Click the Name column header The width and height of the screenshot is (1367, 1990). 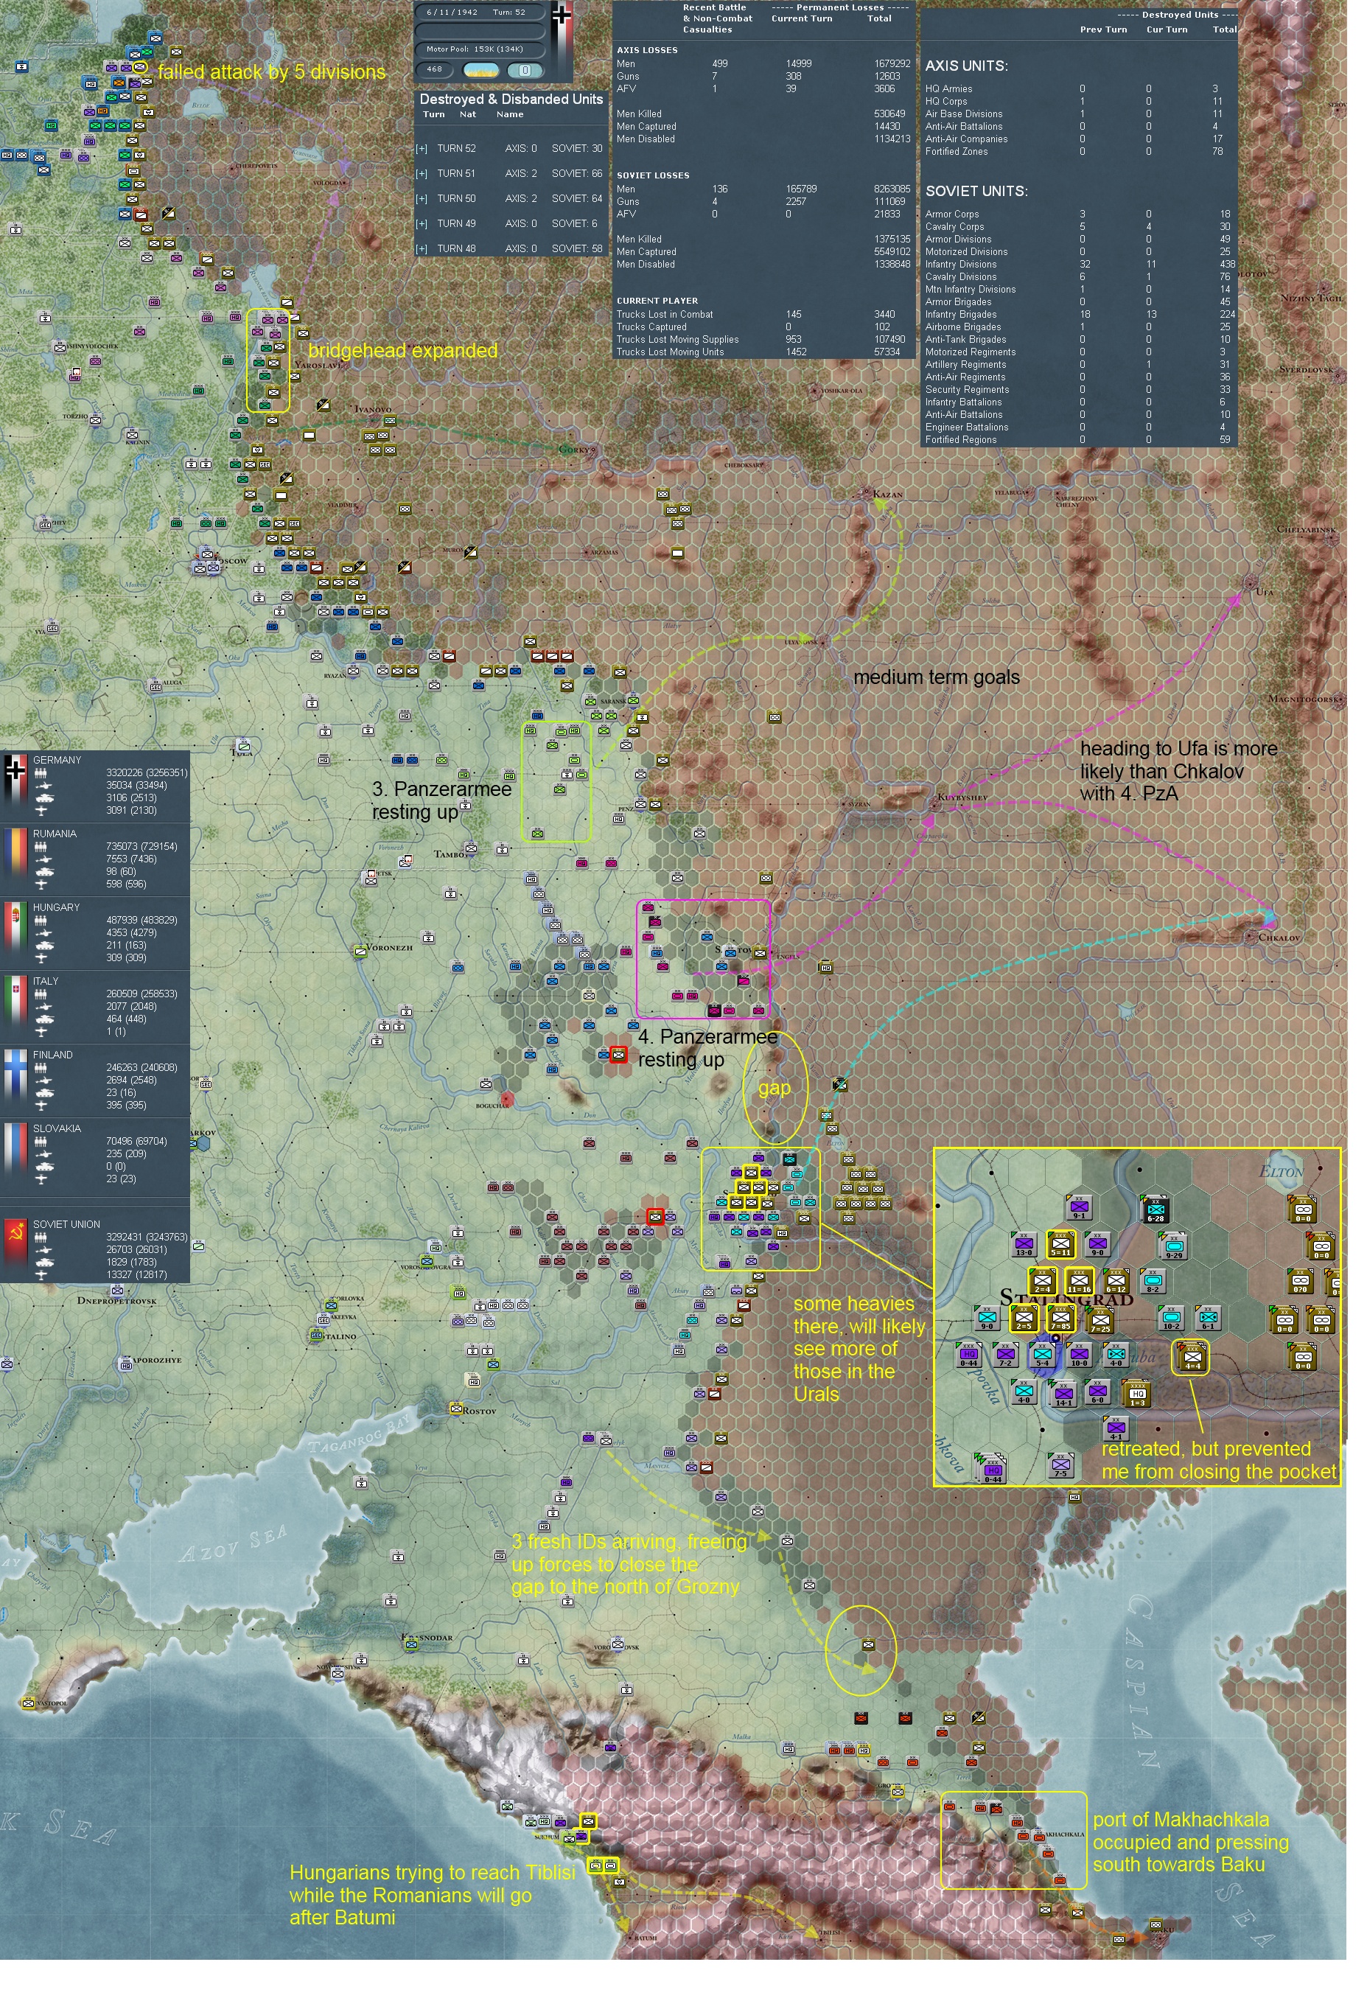point(510,115)
